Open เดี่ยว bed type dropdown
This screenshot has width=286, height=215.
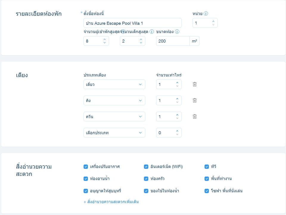pyautogui.click(x=114, y=84)
